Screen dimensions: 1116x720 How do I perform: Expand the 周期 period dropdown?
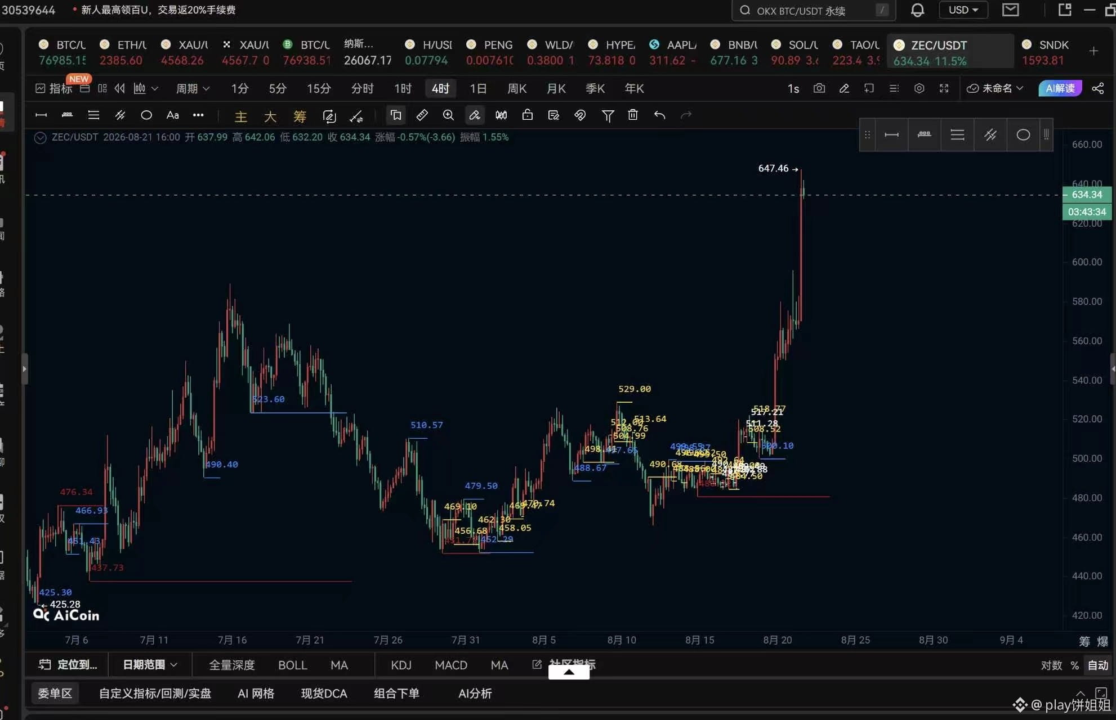coord(193,88)
